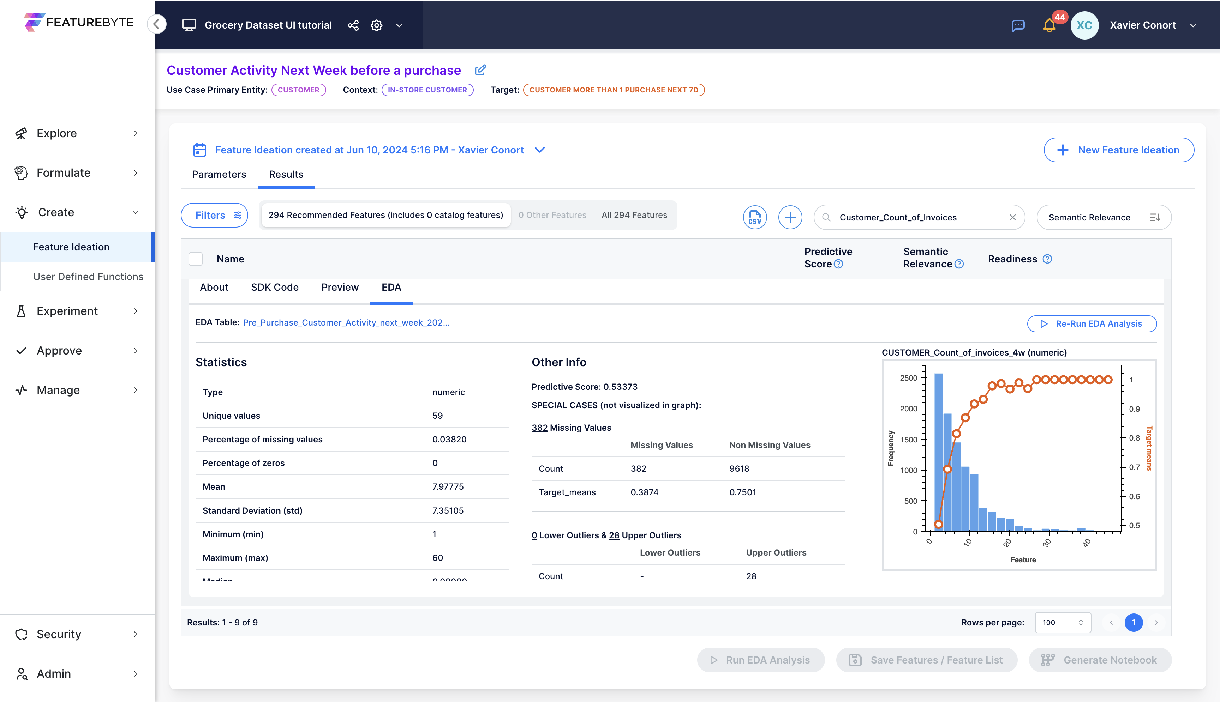This screenshot has height=702, width=1220.
Task: Open Xavier Conort account dropdown arrow
Action: click(x=1193, y=25)
